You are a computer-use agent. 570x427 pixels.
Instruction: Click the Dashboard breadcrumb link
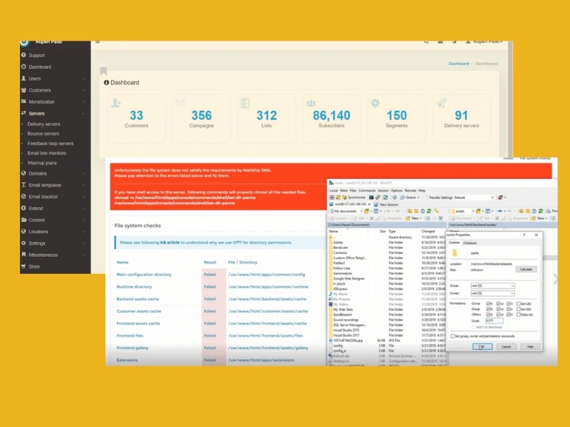coord(458,64)
